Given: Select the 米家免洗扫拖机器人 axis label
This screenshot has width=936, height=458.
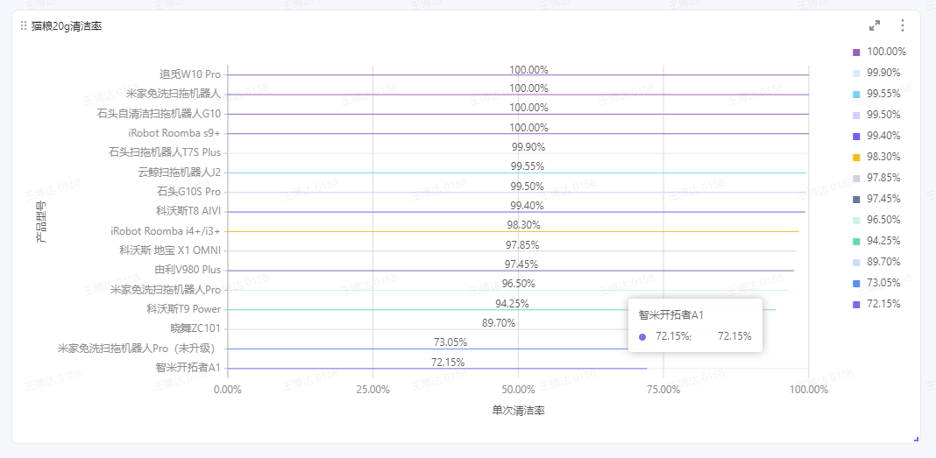Looking at the screenshot, I should [x=174, y=95].
